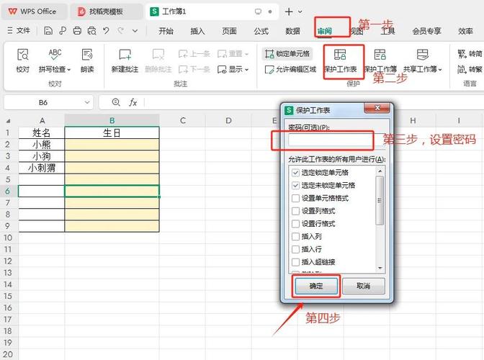484x360 pixels.
Task: Click the 校对 proofing icon
Action: [x=23, y=55]
